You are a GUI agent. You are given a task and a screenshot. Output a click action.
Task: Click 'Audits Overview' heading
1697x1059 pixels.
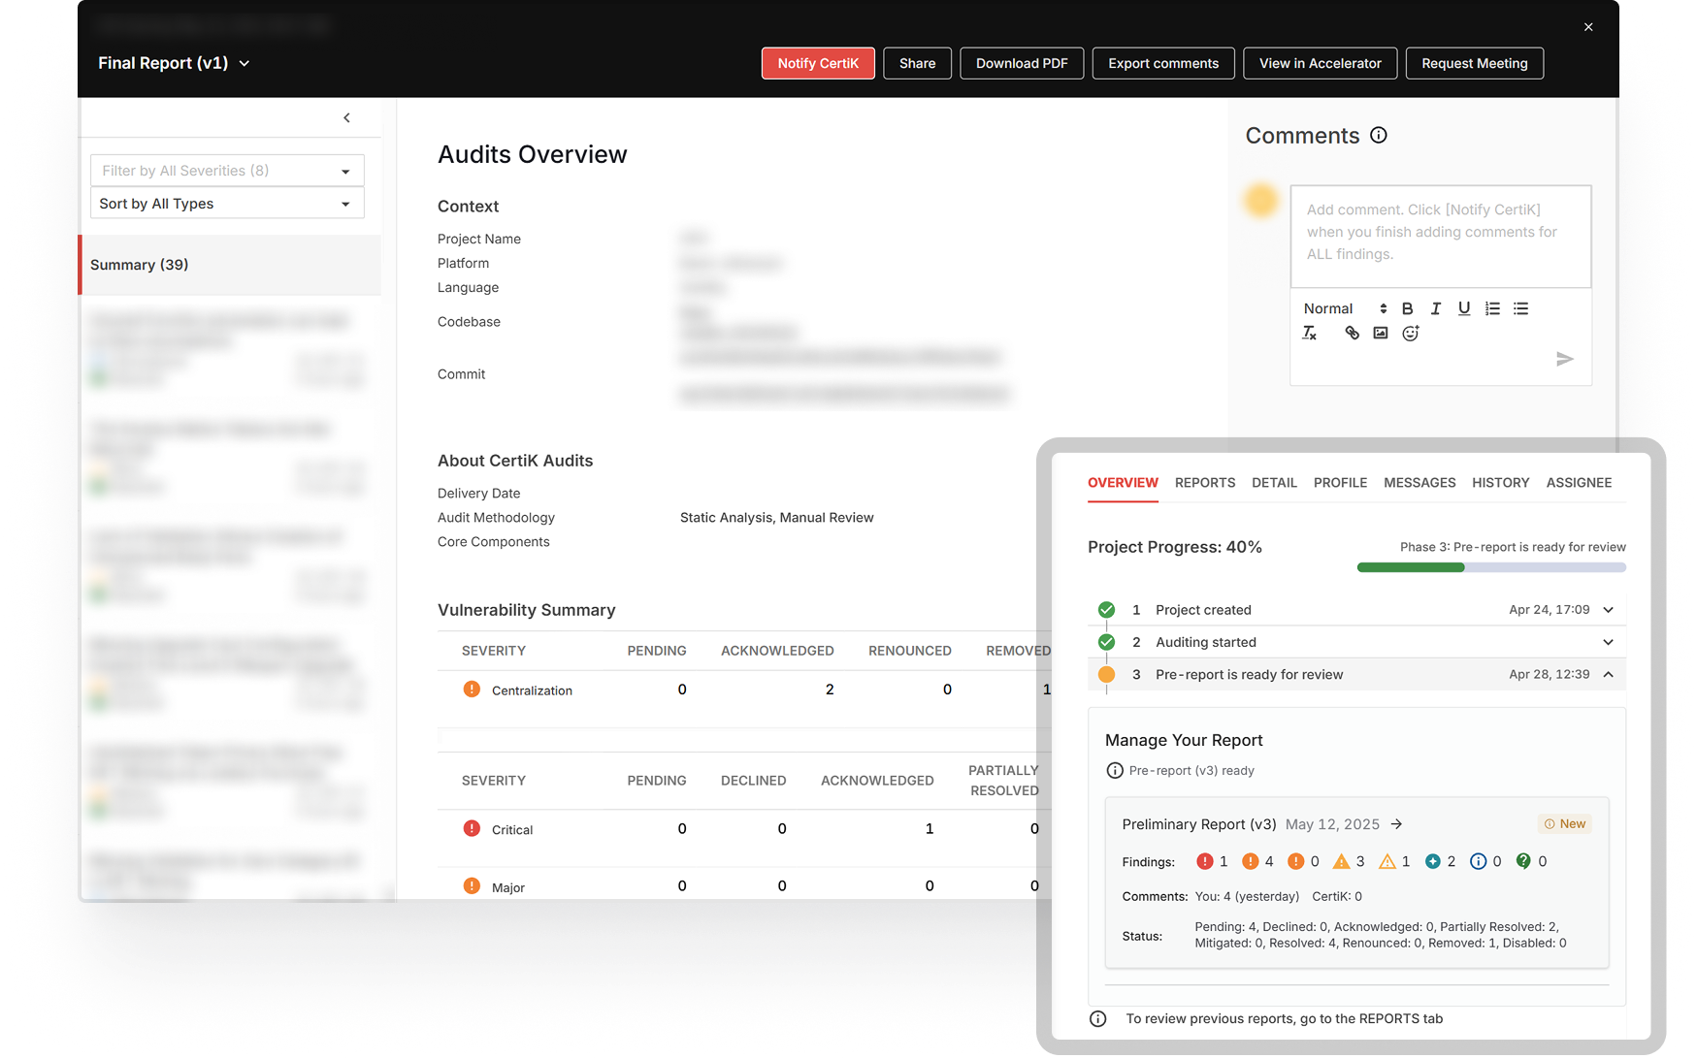pyautogui.click(x=533, y=154)
